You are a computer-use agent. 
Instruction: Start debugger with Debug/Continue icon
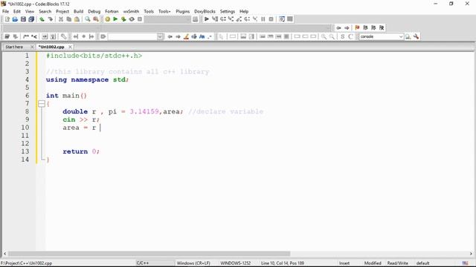[207, 19]
